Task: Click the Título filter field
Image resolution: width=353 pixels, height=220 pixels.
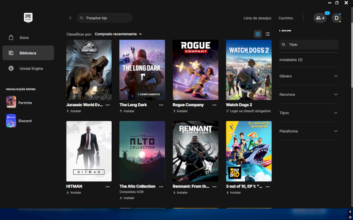Action: click(x=308, y=45)
